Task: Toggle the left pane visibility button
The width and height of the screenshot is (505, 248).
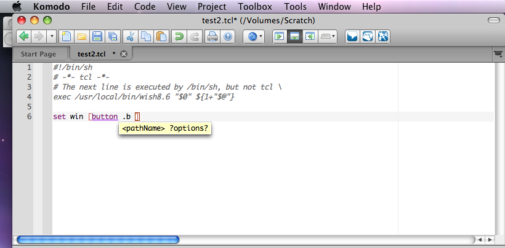Action: 280,36
